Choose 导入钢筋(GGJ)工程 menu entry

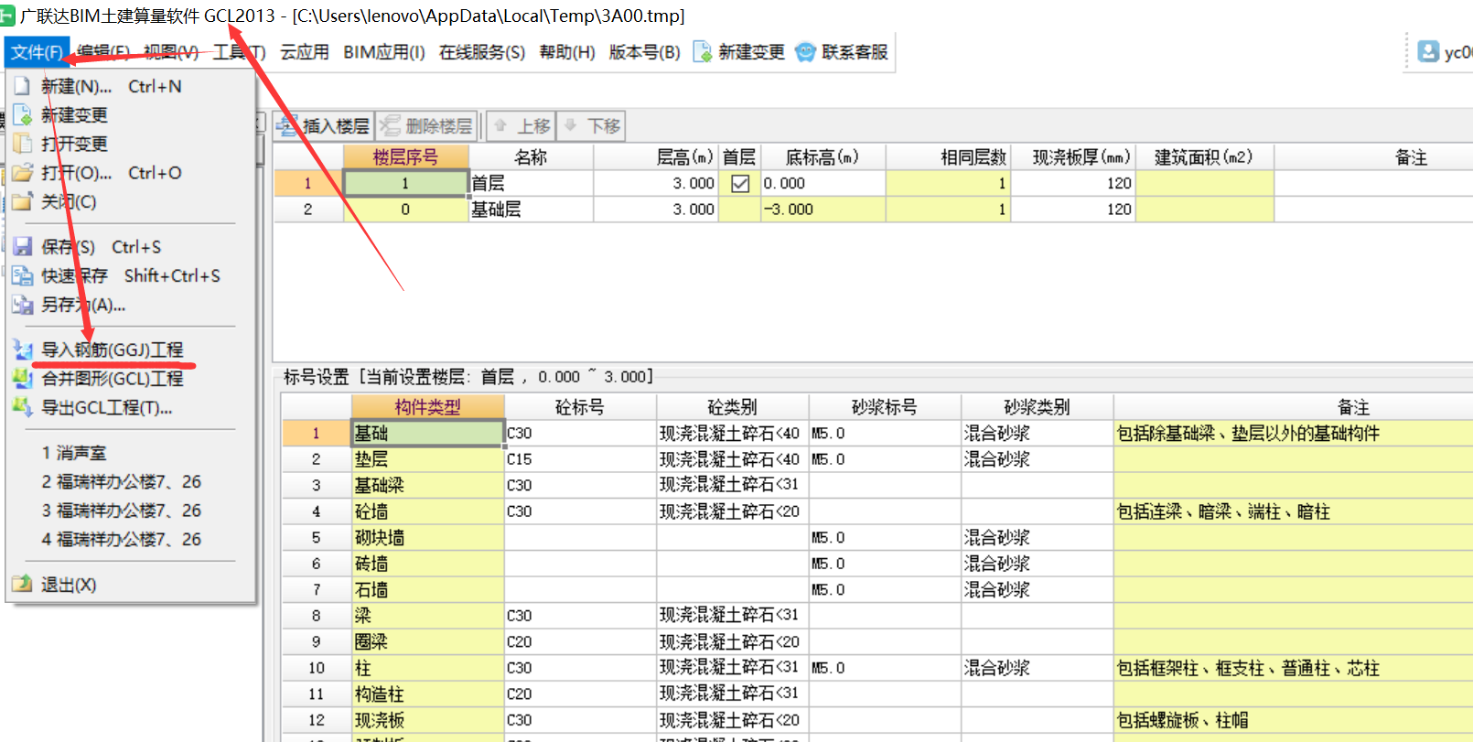coord(130,349)
